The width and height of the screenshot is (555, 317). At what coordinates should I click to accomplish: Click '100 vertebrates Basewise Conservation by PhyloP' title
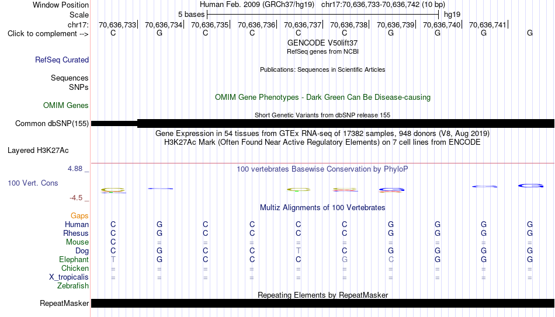coord(322,169)
